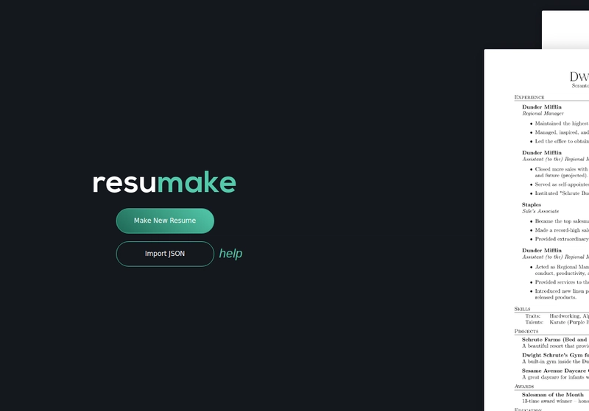Click Dwight Schrute's Gym project line
589x411 pixels.
tap(555, 355)
